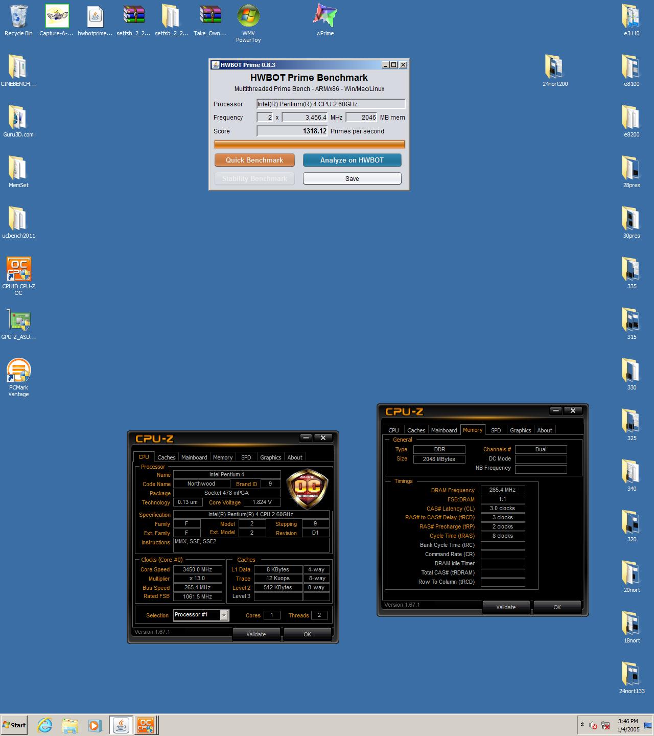Open the Start menu
This screenshot has width=654, height=736.
tap(14, 725)
